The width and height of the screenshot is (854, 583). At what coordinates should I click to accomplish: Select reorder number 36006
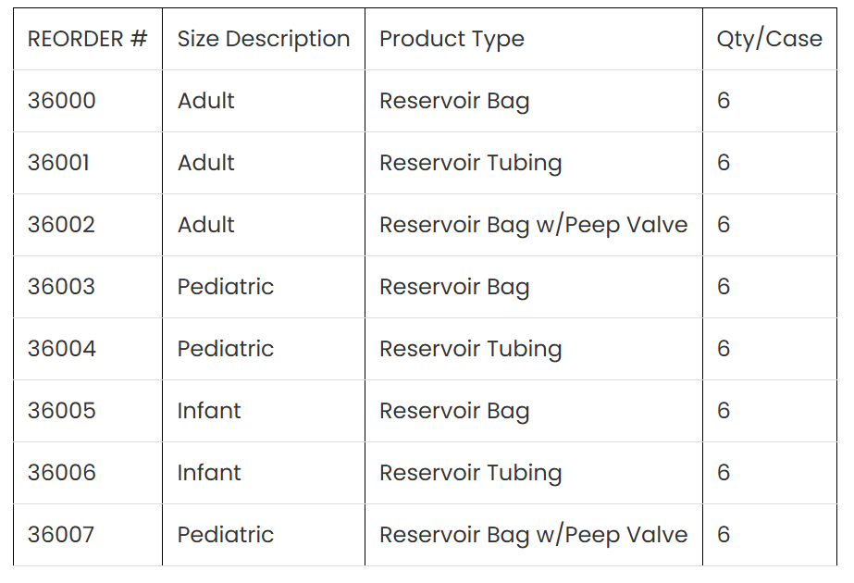[61, 473]
